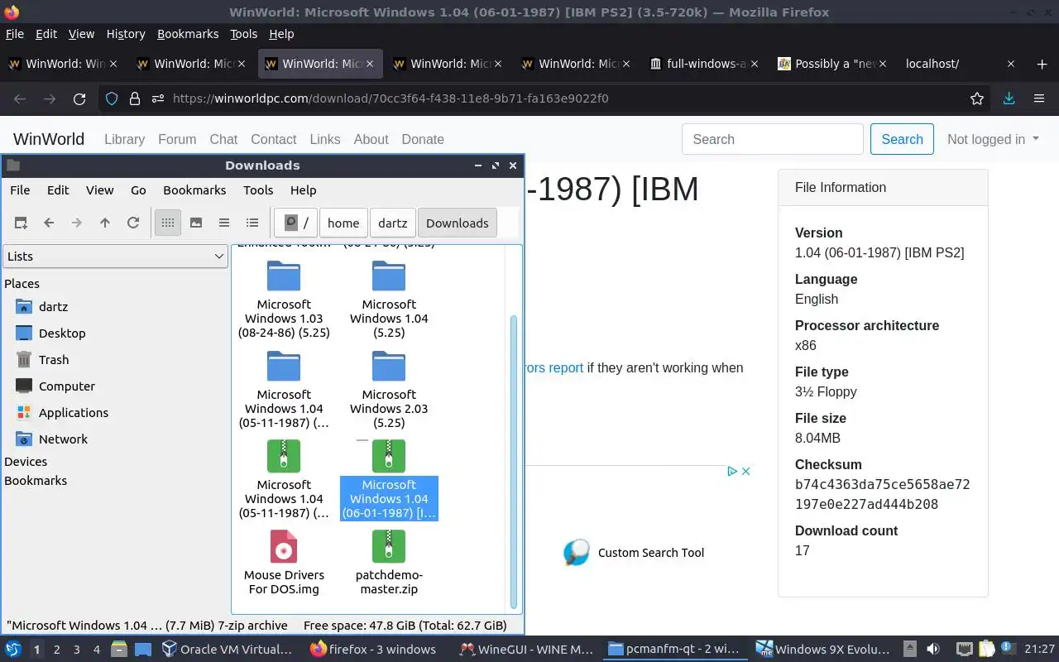Switch file manager to compact list view
The height and width of the screenshot is (662, 1059).
[x=224, y=223]
